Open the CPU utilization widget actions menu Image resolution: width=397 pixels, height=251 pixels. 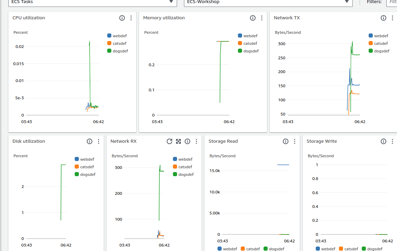point(131,18)
